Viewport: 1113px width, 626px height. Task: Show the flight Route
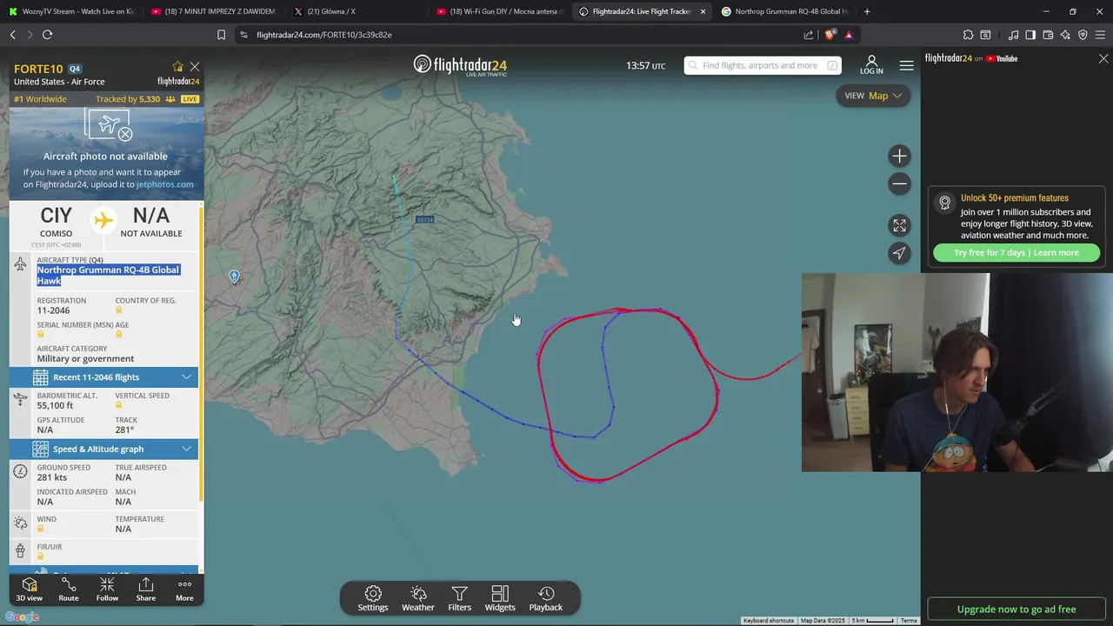coord(68,589)
